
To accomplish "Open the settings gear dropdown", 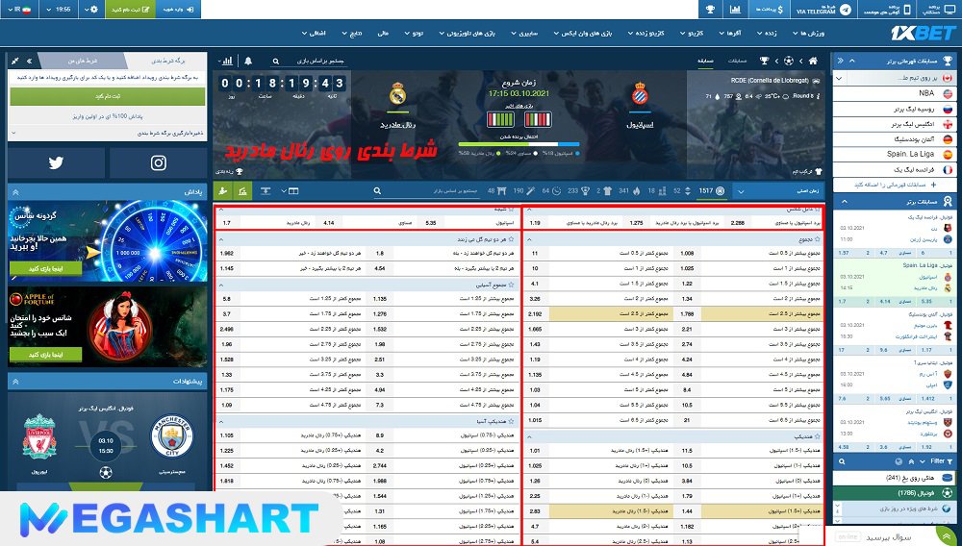I will (91, 10).
